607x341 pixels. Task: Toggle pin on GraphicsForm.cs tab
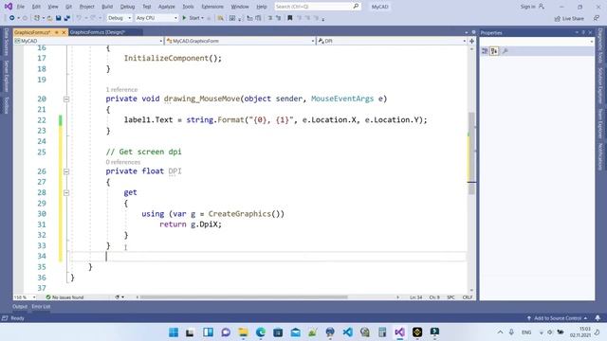57,32
